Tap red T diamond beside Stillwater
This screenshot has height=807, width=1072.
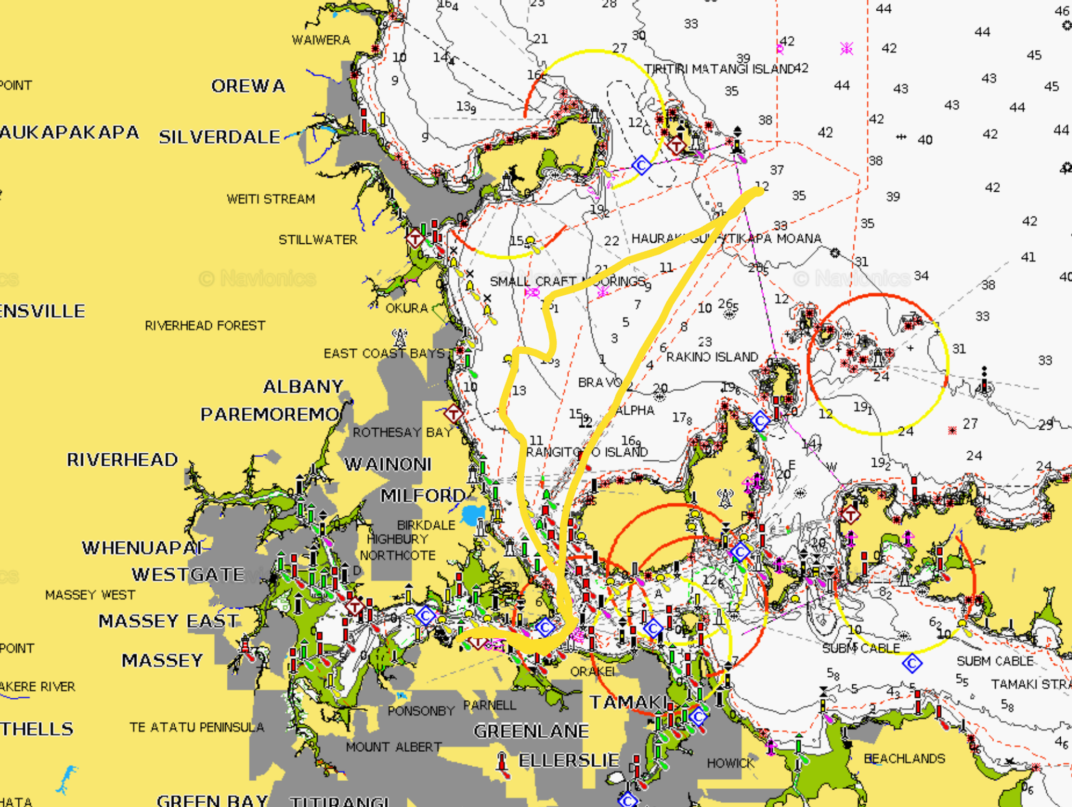[414, 238]
